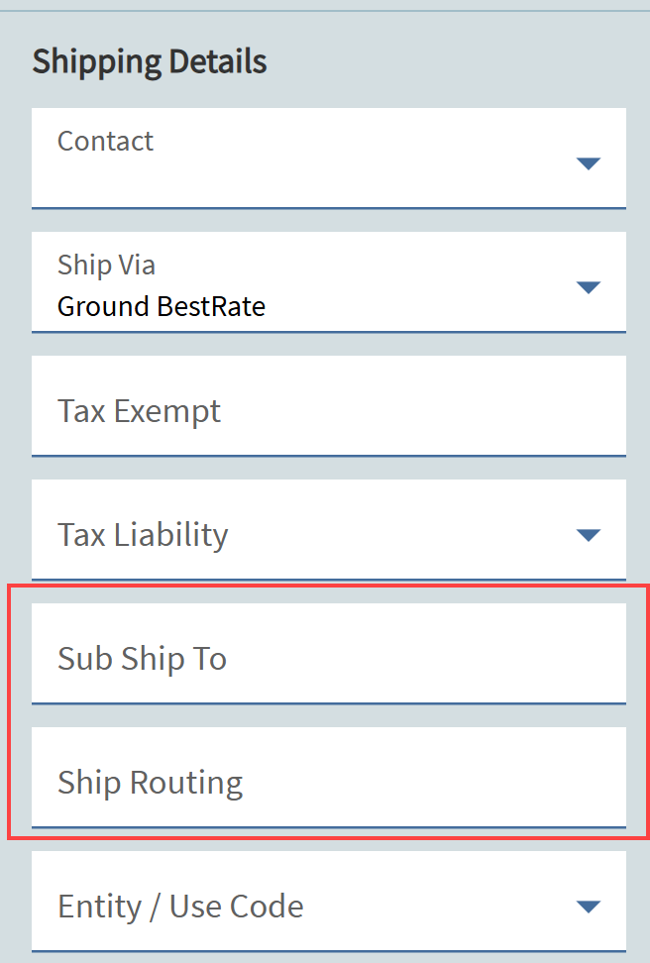Click the Tax Liability label text
The width and height of the screenshot is (650, 963).
(143, 534)
